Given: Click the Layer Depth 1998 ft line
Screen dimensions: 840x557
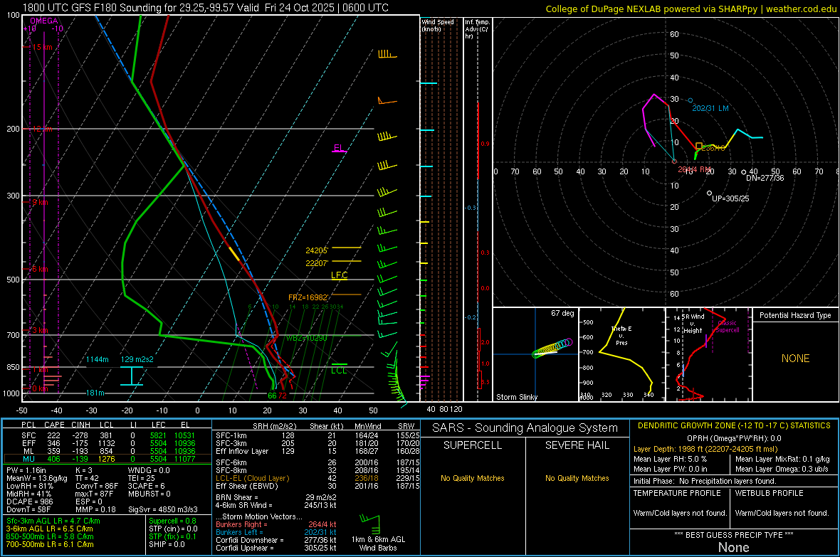Looking at the screenshot, I should click(x=705, y=449).
